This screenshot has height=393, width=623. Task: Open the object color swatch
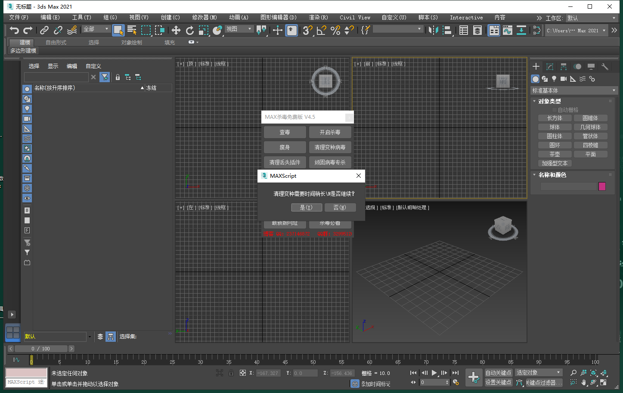(x=601, y=186)
